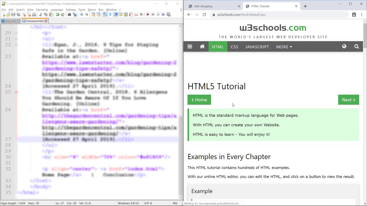
Task: Open Find with the binoculars icon
Action: tap(69, 14)
